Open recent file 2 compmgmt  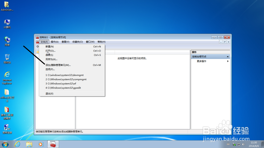tap(72, 79)
